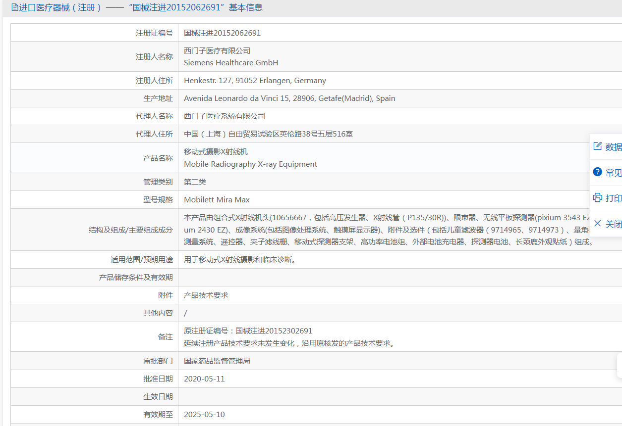Click the 备注 label cell

point(95,337)
